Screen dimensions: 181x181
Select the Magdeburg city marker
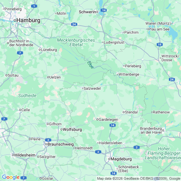tap(109, 159)
